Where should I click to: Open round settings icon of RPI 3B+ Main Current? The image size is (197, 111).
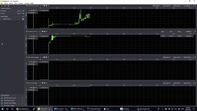coord(46,6)
